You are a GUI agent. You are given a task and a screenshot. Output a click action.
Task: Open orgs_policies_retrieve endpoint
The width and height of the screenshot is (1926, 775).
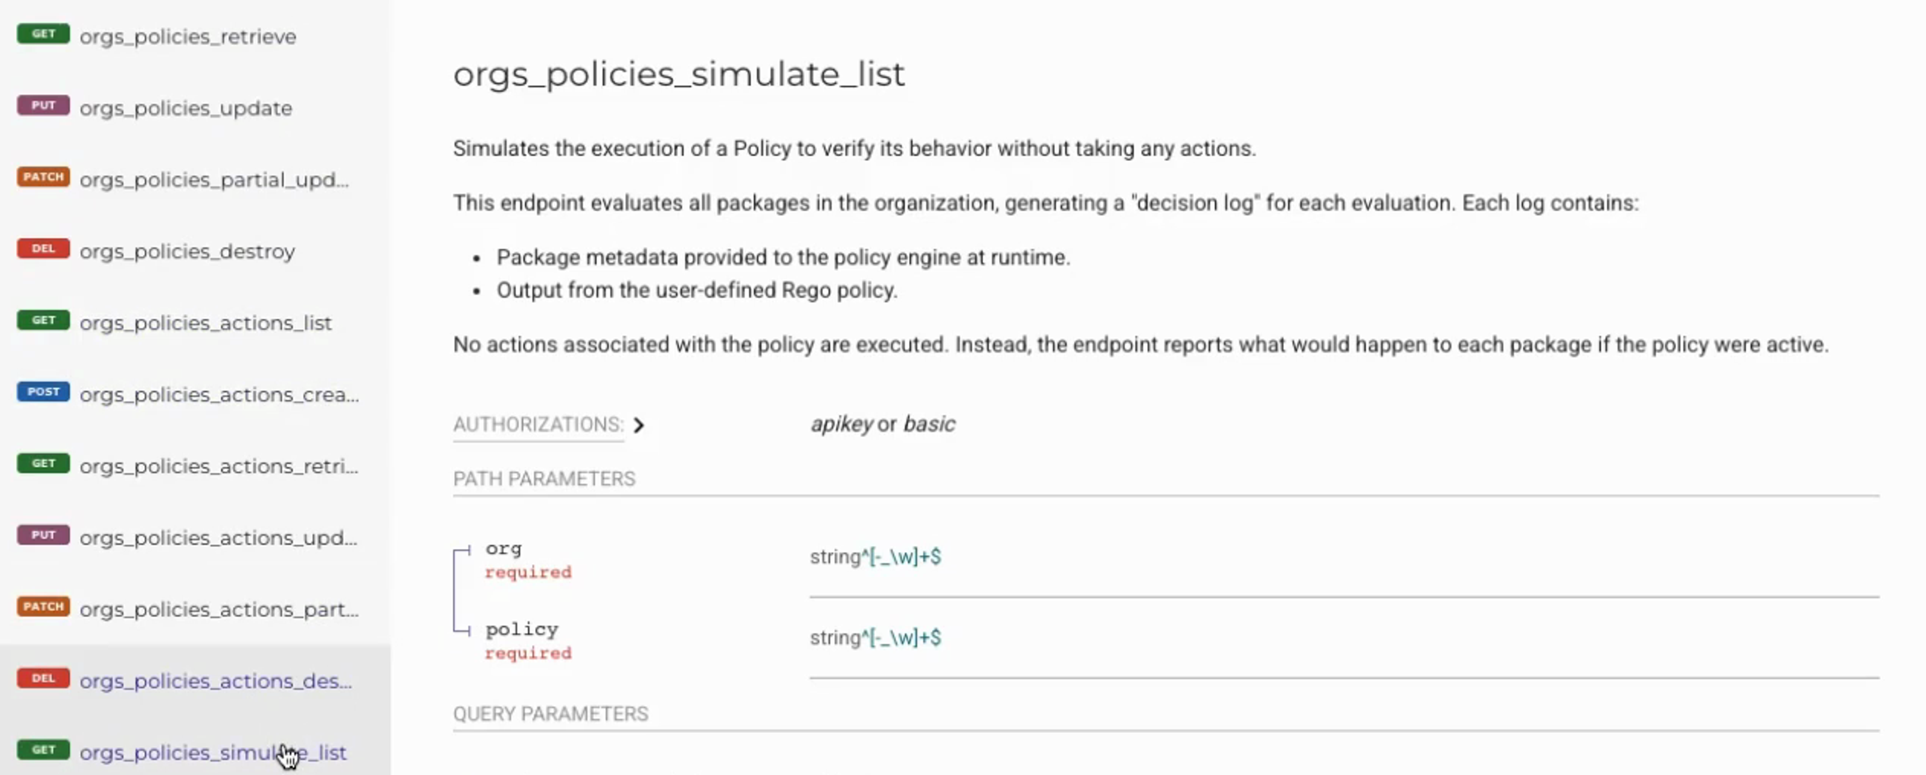[x=188, y=37]
